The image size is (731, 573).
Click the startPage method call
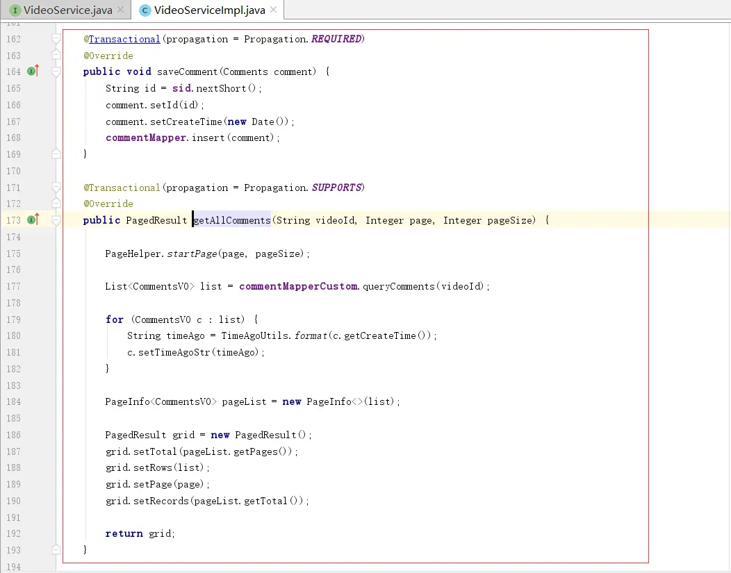click(192, 254)
